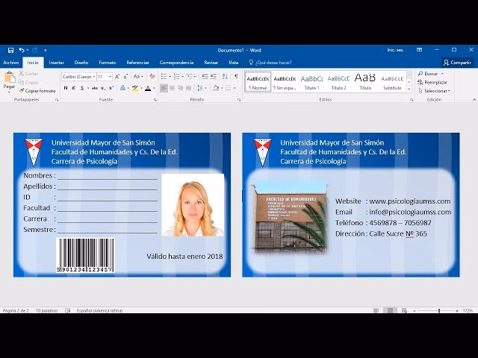The image size is (478, 358).
Task: Apply underline with the S icon
Action: (x=83, y=88)
